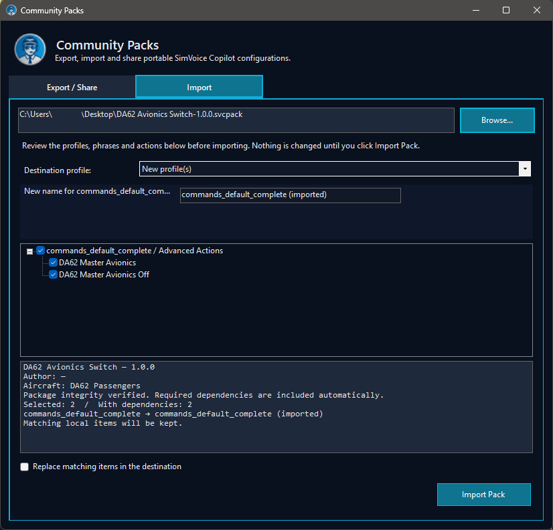Click the 'Selected: 2 / With dependencies: 2' line
The image size is (553, 530).
108,404
